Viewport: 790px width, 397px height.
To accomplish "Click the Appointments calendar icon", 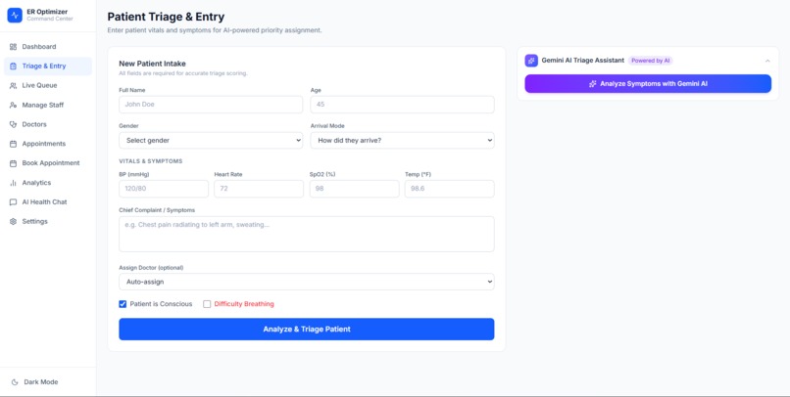I will [13, 144].
